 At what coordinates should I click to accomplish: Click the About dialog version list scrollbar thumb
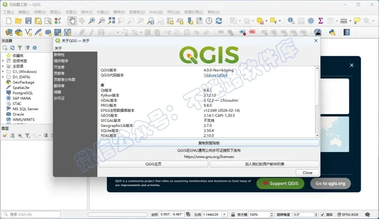[317, 88]
